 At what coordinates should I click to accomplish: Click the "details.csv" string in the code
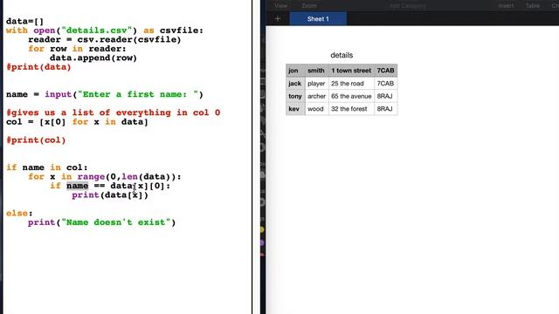[x=97, y=31]
